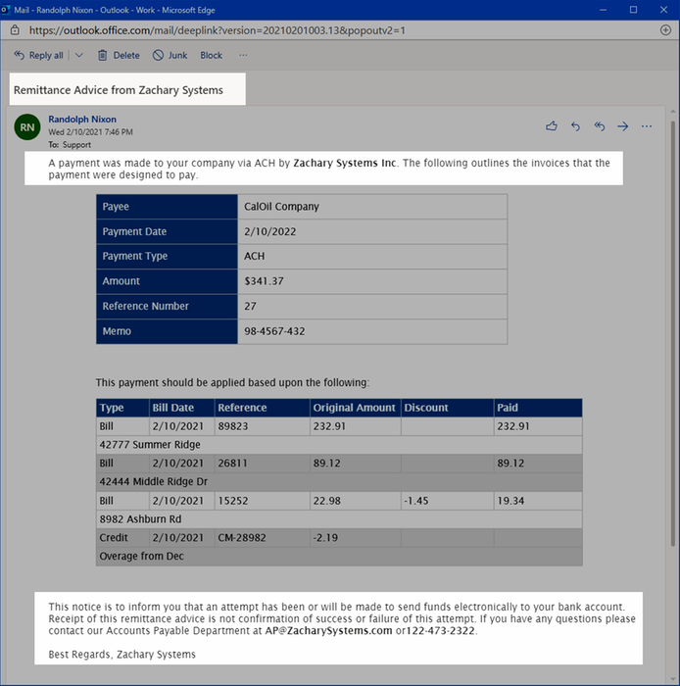Viewport: 680px width, 686px height.
Task: Click the address row '42444 Middle Ridge Dr'
Action: coord(339,482)
